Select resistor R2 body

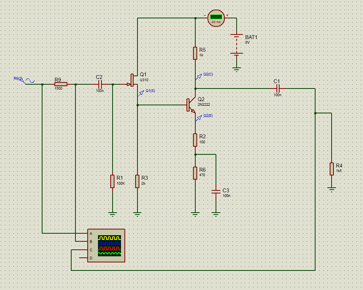click(195, 140)
